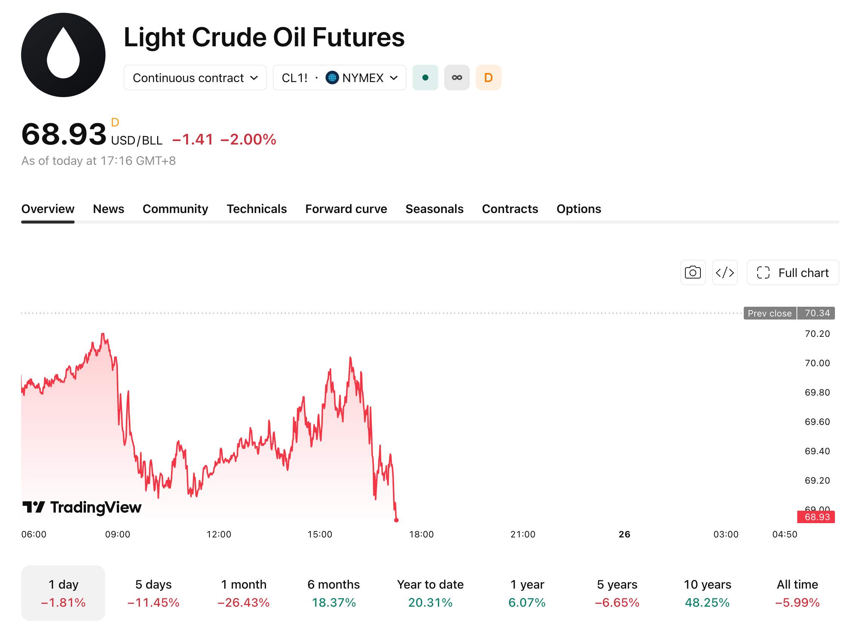The height and width of the screenshot is (627, 850).
Task: Click the green market open status dot
Action: tap(426, 78)
